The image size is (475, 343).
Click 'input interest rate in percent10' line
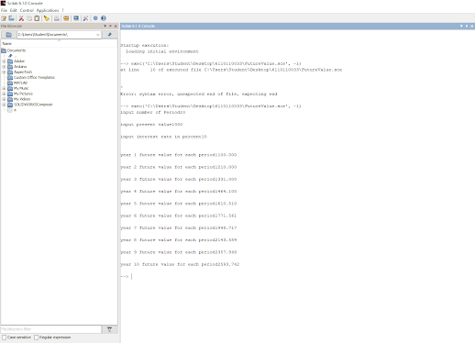[163, 137]
